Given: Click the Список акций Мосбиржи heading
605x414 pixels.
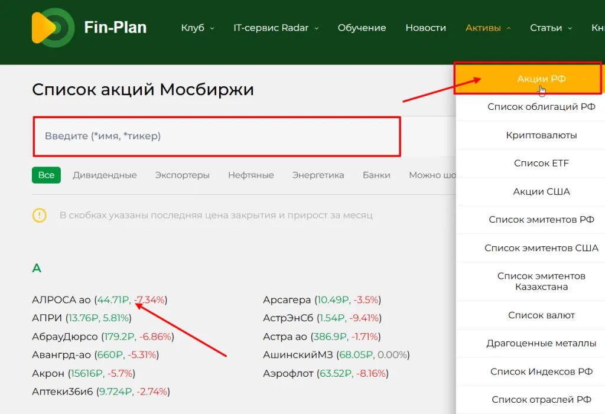Looking at the screenshot, I should coord(143,90).
